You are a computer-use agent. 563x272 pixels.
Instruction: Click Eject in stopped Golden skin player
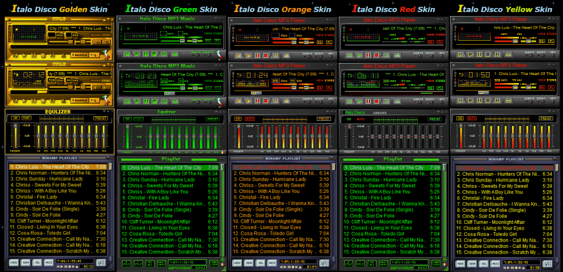pos(63,56)
